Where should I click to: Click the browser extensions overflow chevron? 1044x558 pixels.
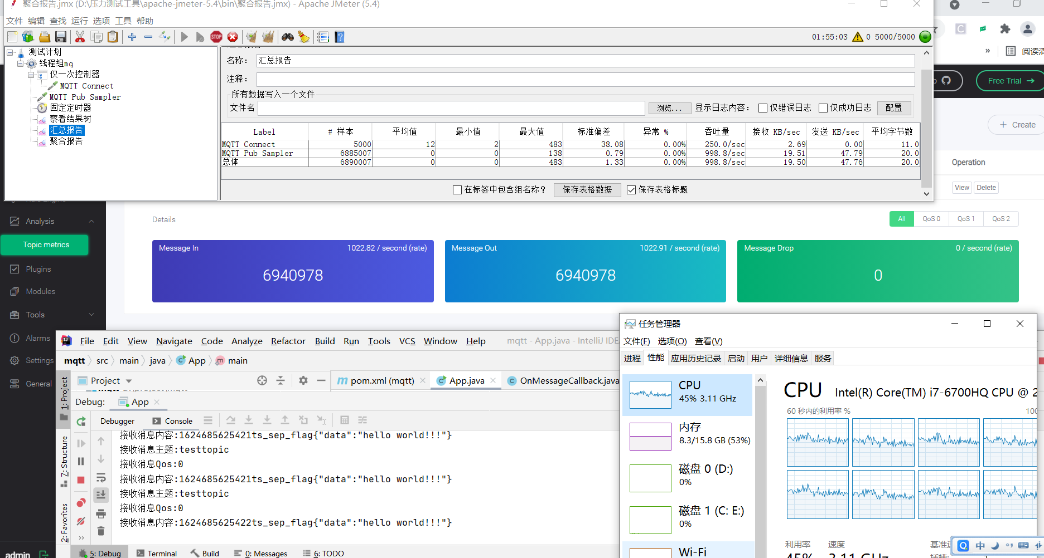pos(988,51)
